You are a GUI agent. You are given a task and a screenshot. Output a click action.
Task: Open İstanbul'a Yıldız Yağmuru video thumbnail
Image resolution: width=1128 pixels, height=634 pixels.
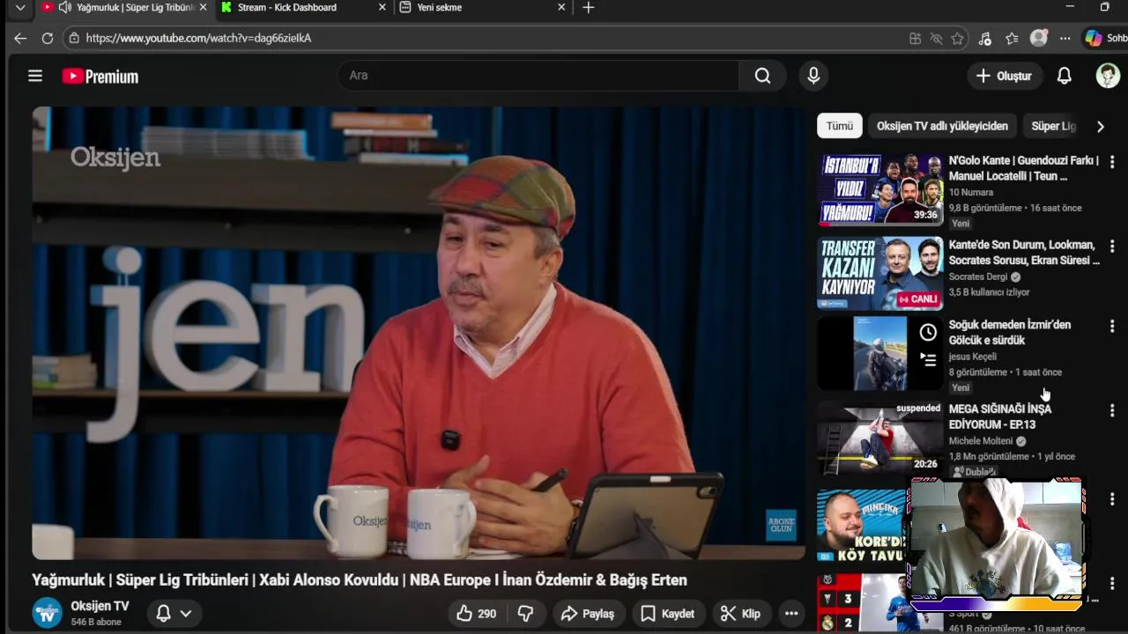[879, 189]
